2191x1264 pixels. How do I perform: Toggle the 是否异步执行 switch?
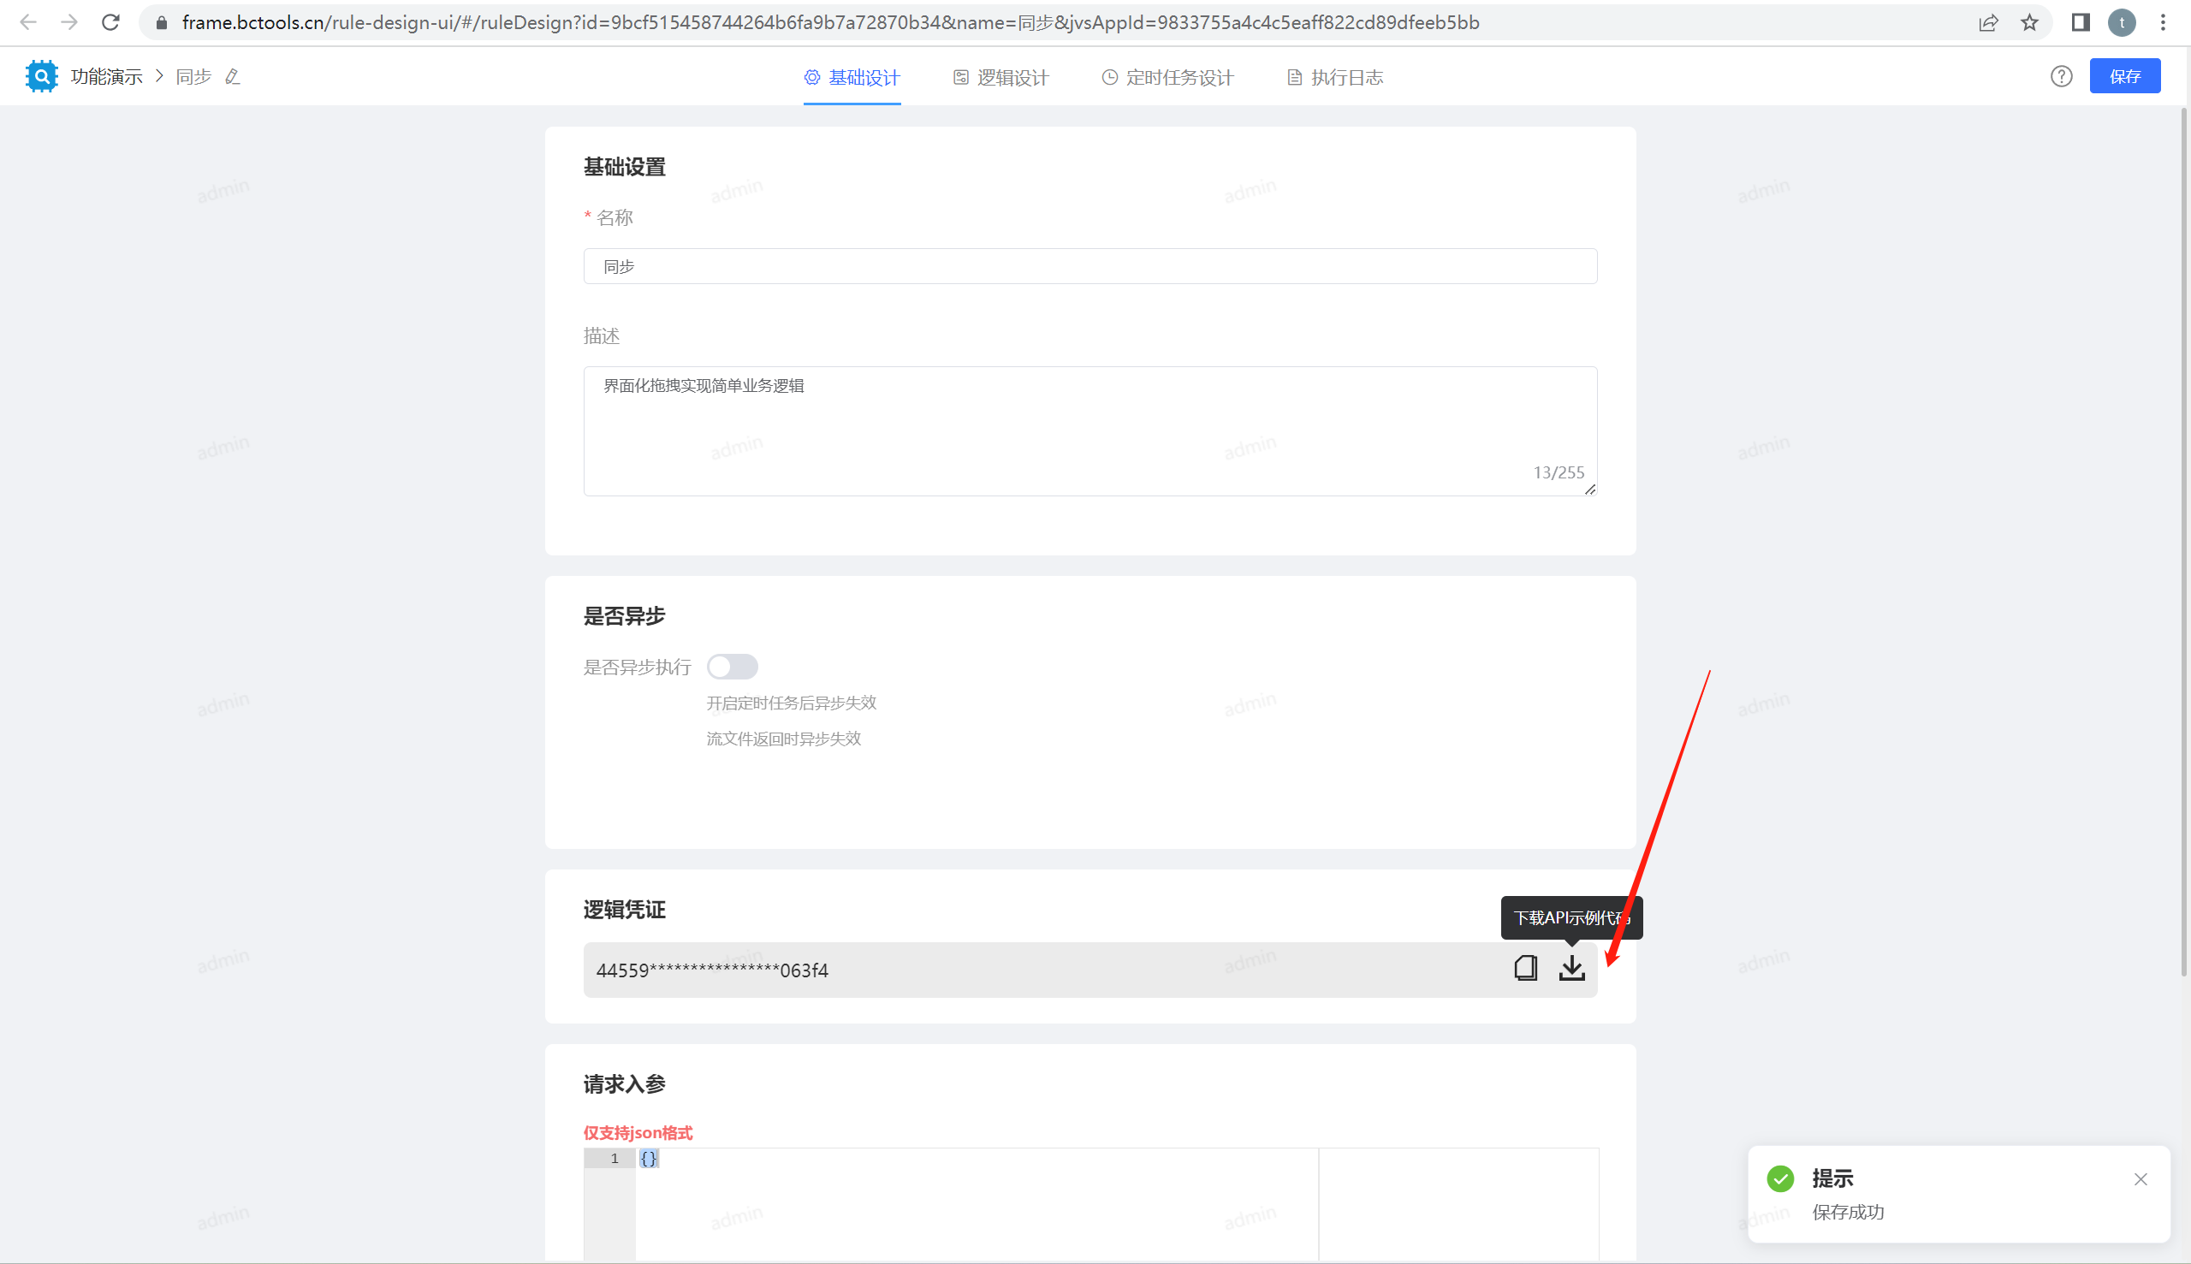pos(732,667)
